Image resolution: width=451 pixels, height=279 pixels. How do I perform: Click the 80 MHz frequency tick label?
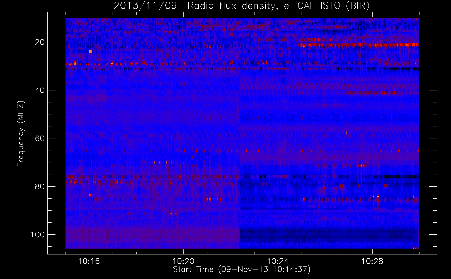tap(40, 187)
